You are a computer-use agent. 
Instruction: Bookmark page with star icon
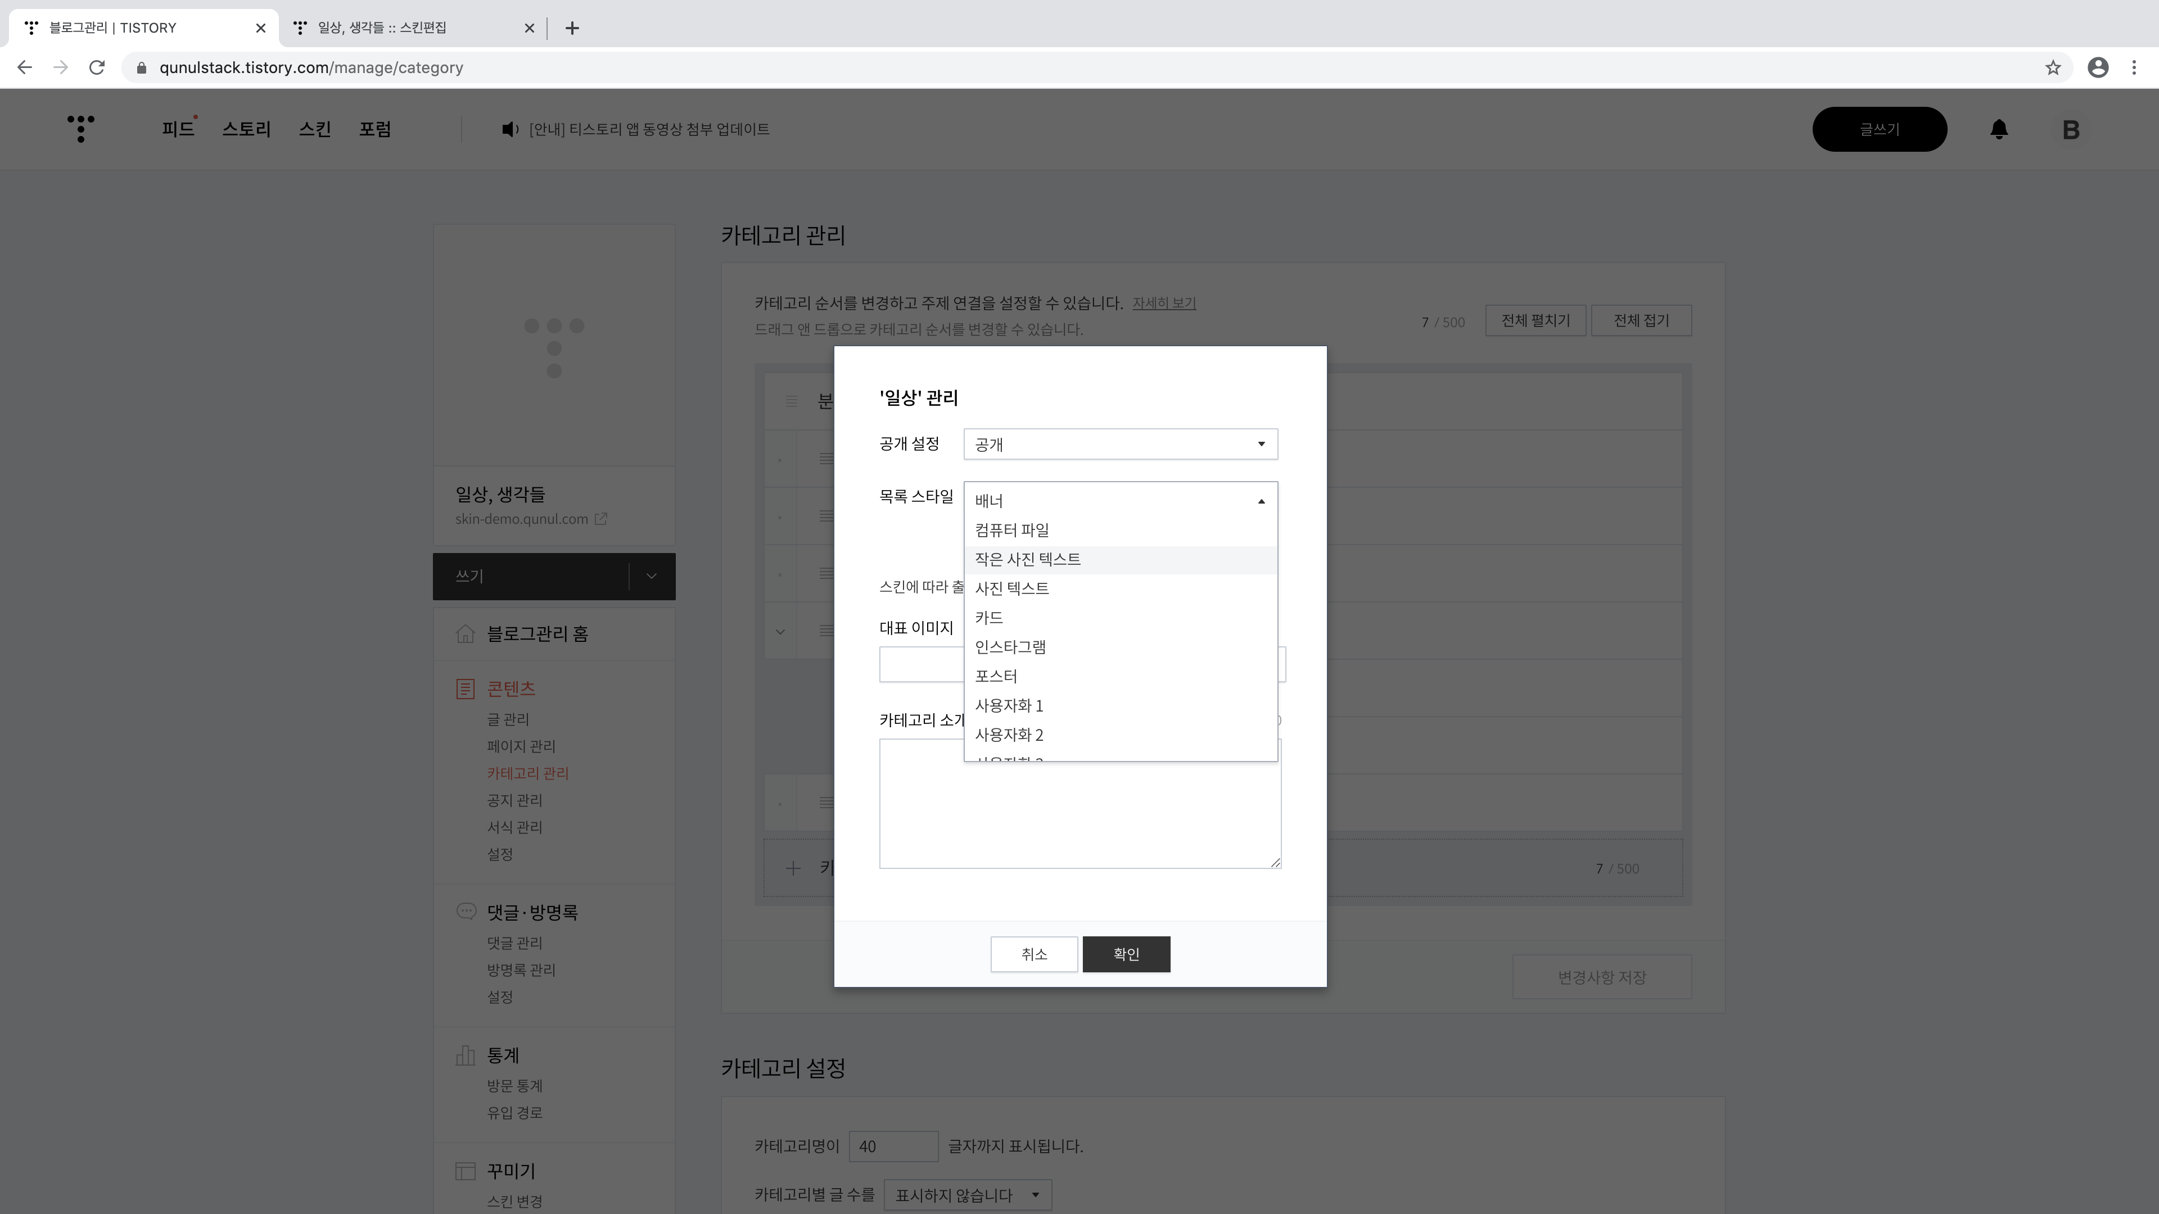(x=2053, y=68)
